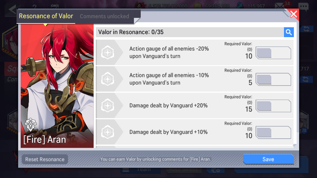This screenshot has height=178, width=317.
Task: Click the Damage +20% compass icon
Action: coord(108,105)
